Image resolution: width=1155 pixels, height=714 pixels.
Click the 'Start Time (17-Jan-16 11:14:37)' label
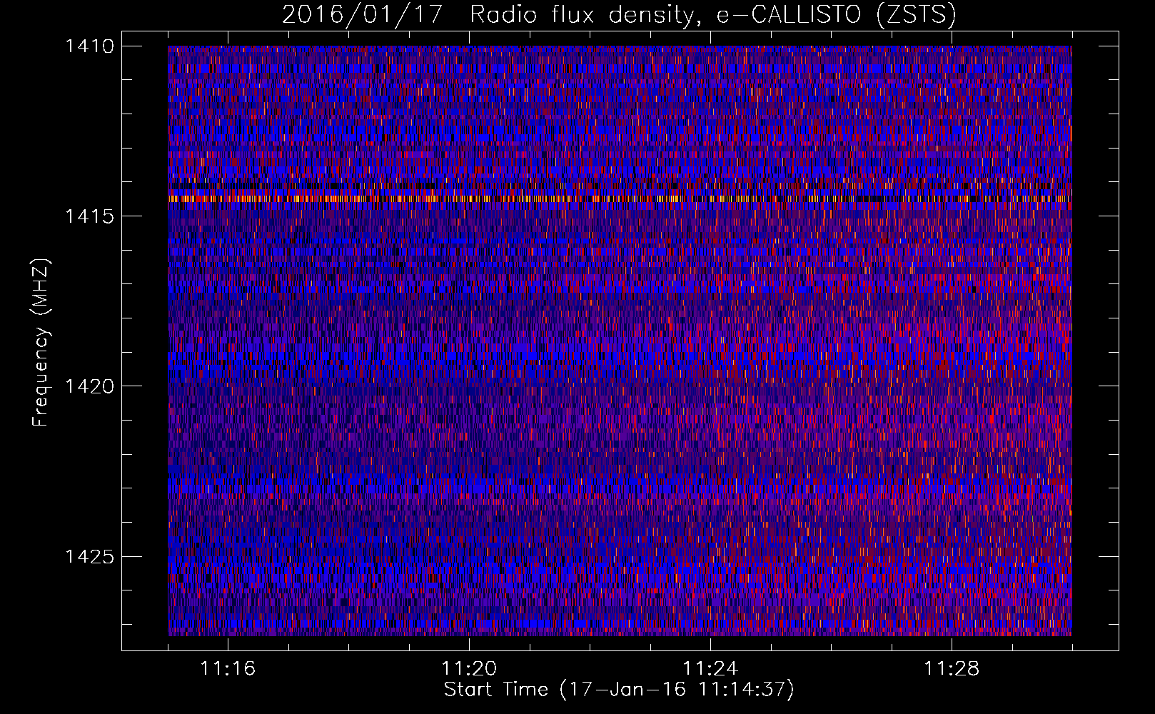point(619,690)
